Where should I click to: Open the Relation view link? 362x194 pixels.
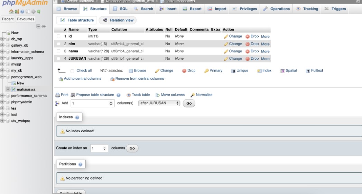(118, 20)
